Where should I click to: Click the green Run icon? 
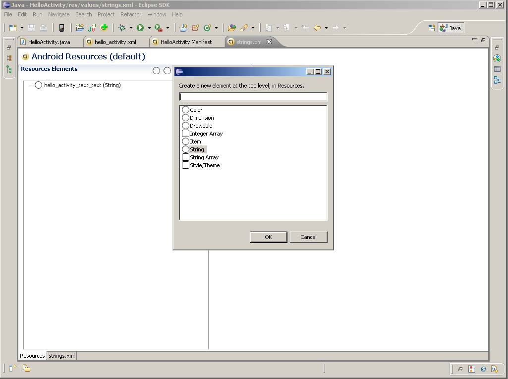140,28
